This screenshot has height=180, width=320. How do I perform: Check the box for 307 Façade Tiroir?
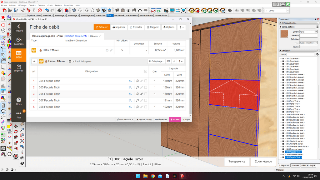146,100
